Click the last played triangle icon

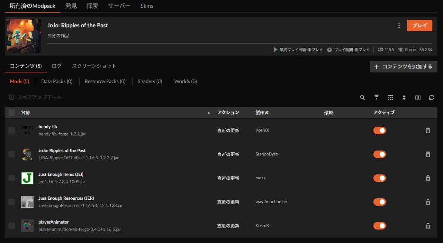(275, 50)
